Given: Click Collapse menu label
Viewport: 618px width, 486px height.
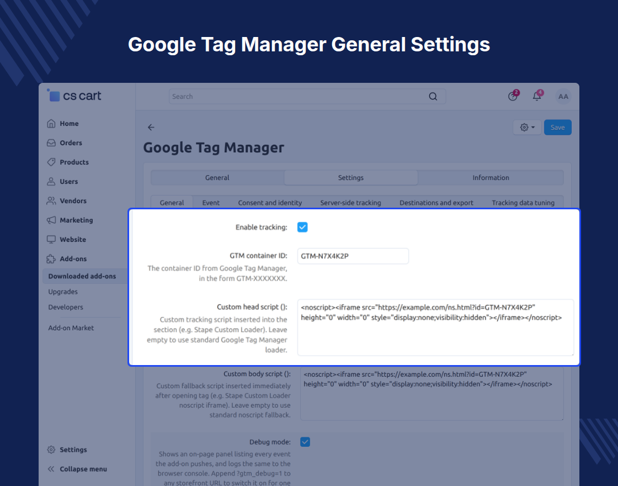Looking at the screenshot, I should (x=83, y=469).
